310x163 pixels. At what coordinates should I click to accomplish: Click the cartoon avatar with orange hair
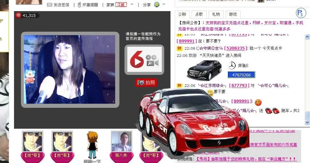[x=92, y=145]
